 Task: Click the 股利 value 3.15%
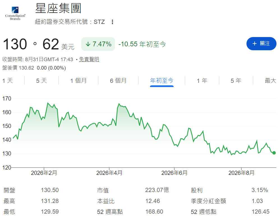260,190
